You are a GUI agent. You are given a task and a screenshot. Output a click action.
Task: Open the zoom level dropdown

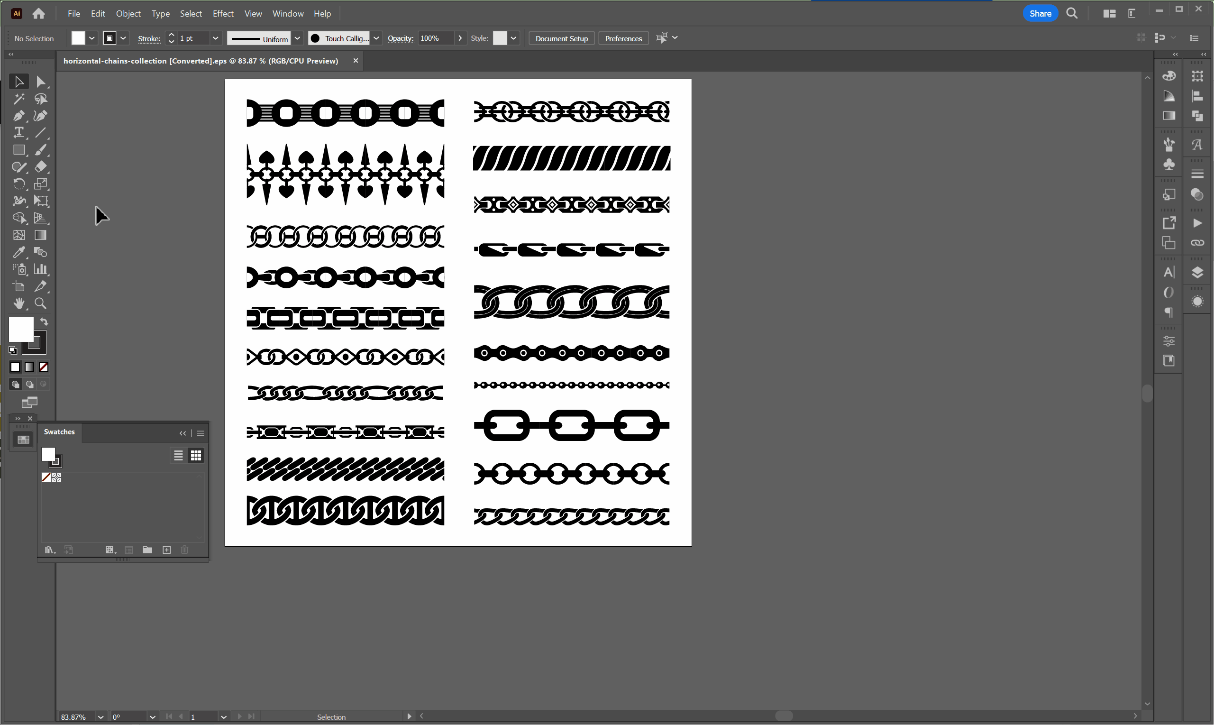[100, 716]
